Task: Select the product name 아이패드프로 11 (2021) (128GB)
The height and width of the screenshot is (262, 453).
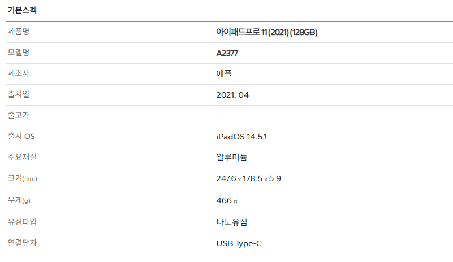Action: click(267, 32)
